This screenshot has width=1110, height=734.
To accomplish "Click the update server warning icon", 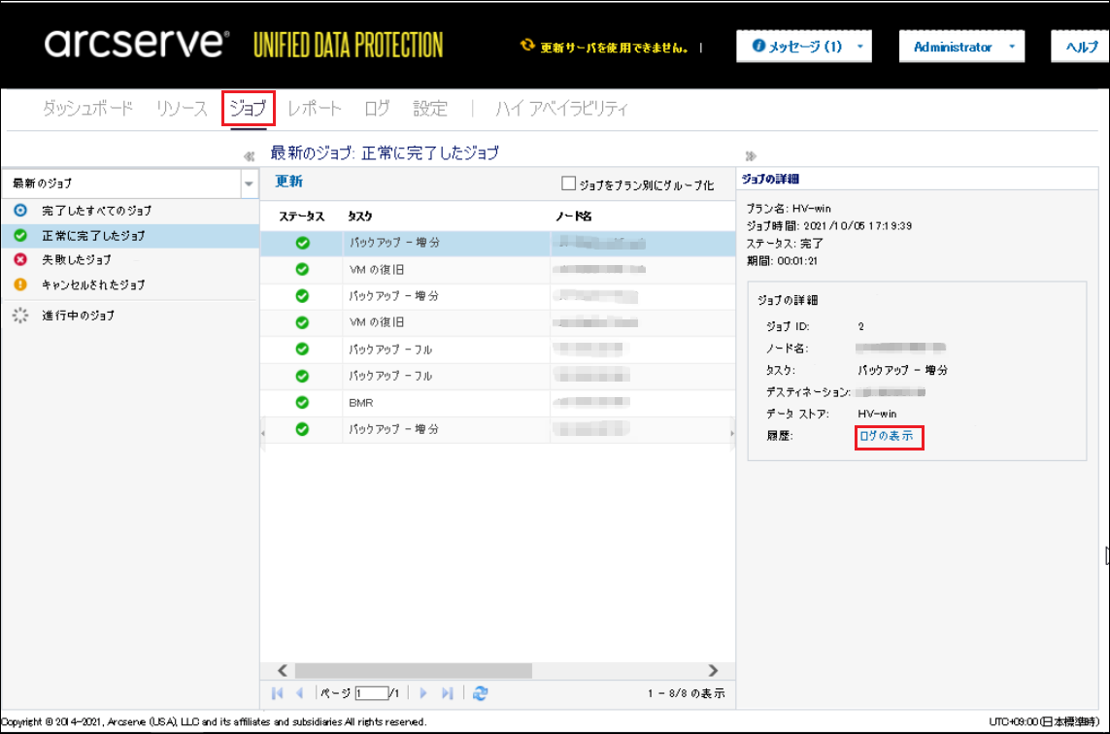I will click(527, 46).
